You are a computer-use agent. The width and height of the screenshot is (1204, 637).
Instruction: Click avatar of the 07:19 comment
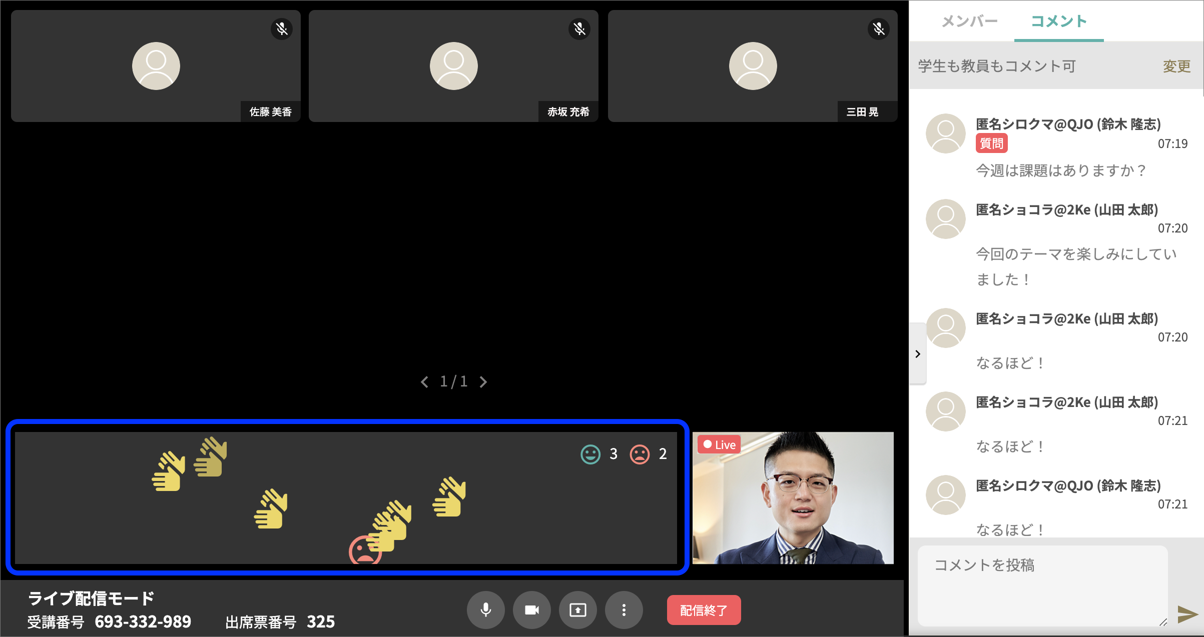(x=945, y=133)
